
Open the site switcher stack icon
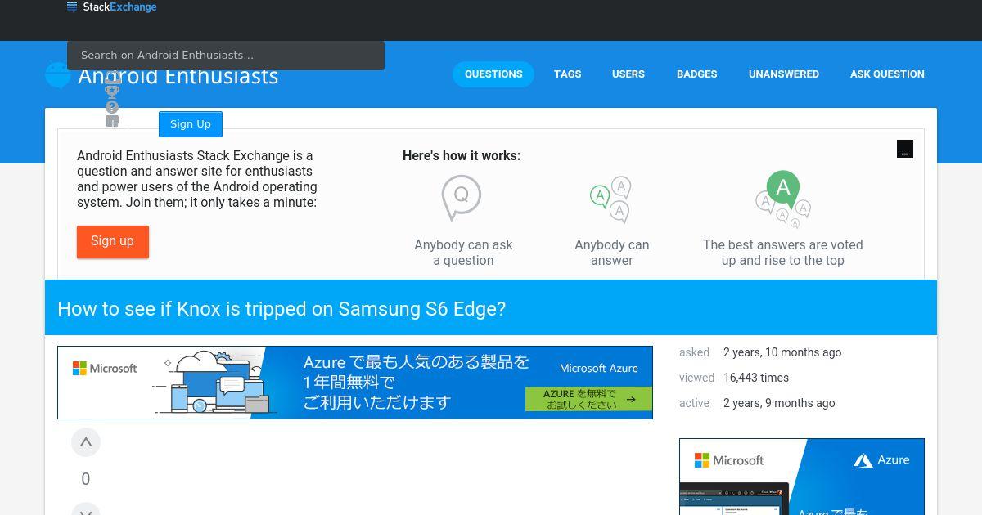pyautogui.click(x=112, y=121)
